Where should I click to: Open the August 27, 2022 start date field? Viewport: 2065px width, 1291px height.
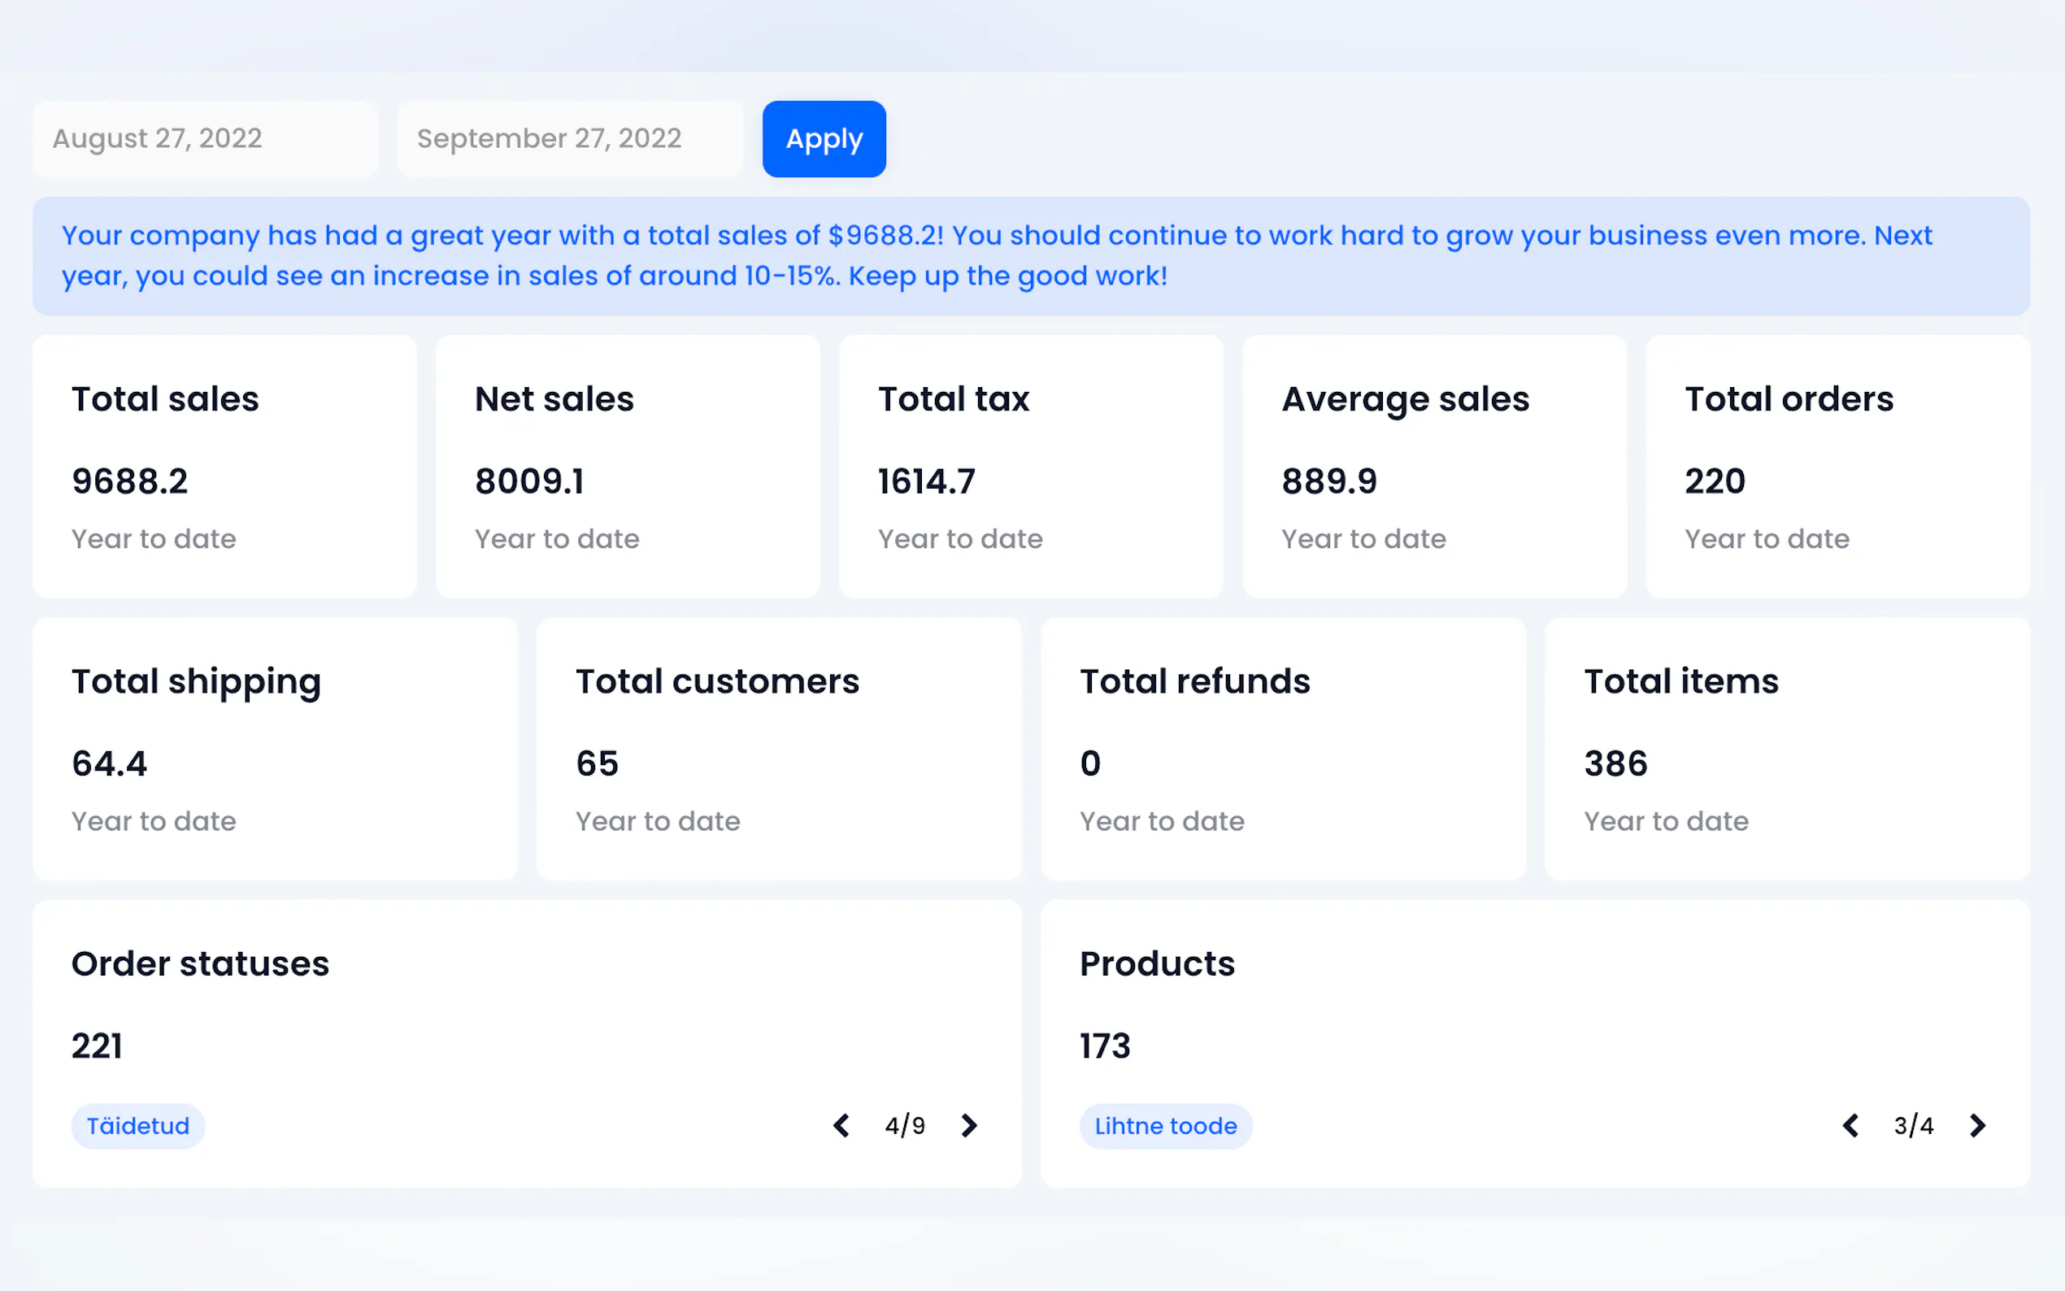point(205,139)
